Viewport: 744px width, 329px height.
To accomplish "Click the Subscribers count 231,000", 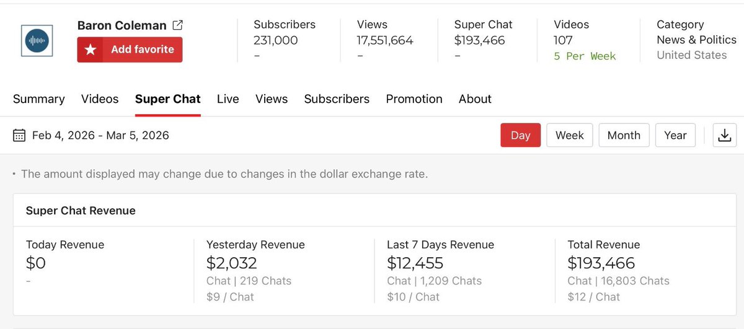I will [276, 40].
